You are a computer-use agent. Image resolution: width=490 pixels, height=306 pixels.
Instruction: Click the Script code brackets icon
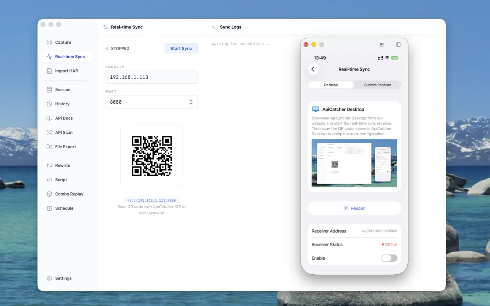(49, 180)
